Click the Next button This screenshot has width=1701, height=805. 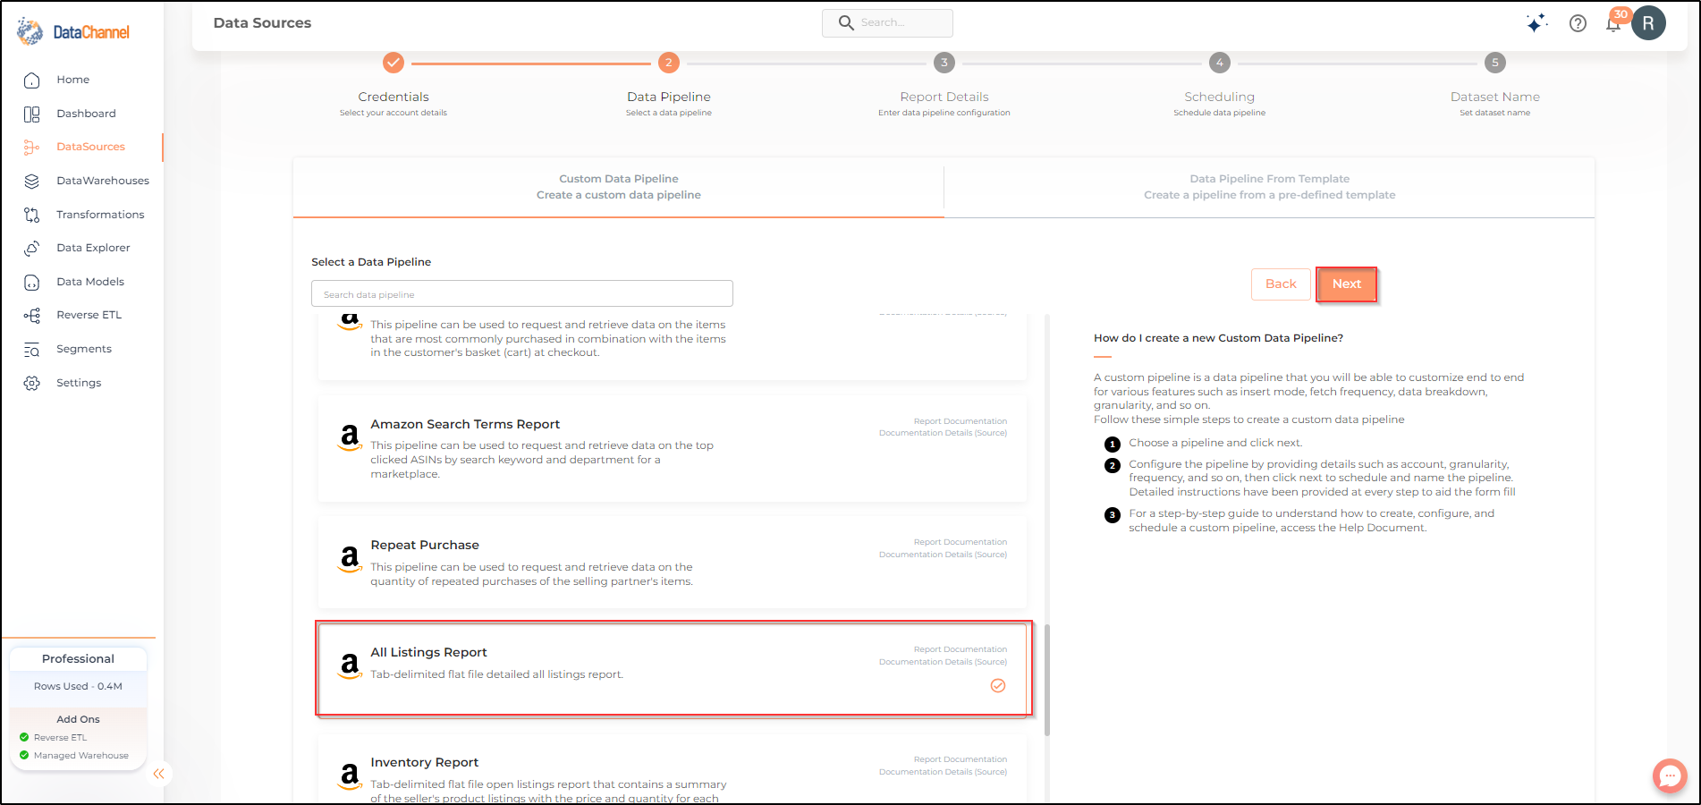point(1347,284)
